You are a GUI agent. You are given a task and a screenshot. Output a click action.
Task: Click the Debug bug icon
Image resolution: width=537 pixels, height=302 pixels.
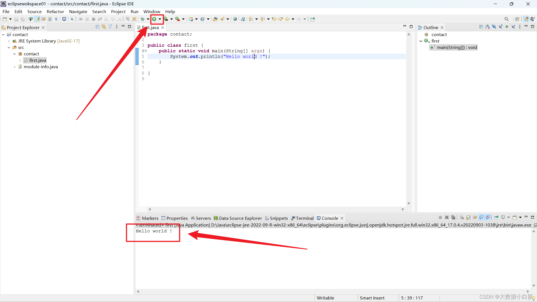[143, 19]
